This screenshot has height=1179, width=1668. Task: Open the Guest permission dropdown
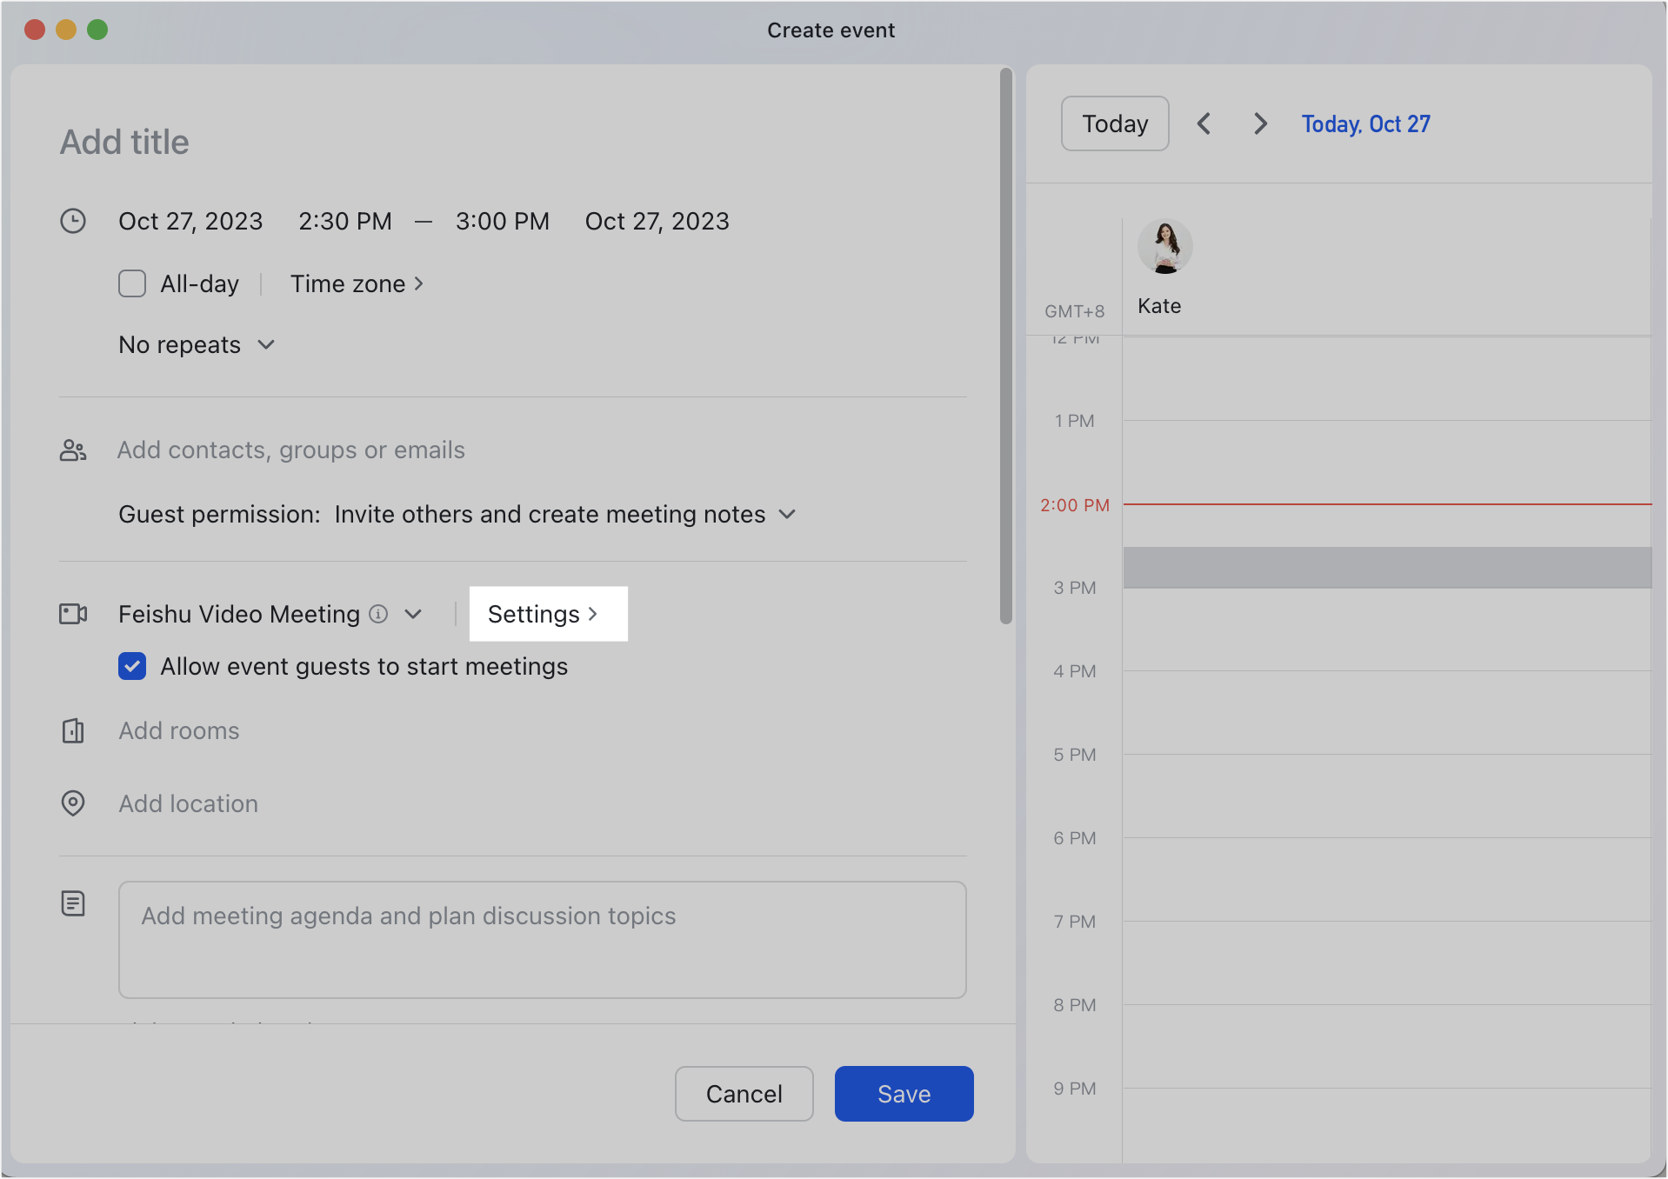[x=787, y=514]
